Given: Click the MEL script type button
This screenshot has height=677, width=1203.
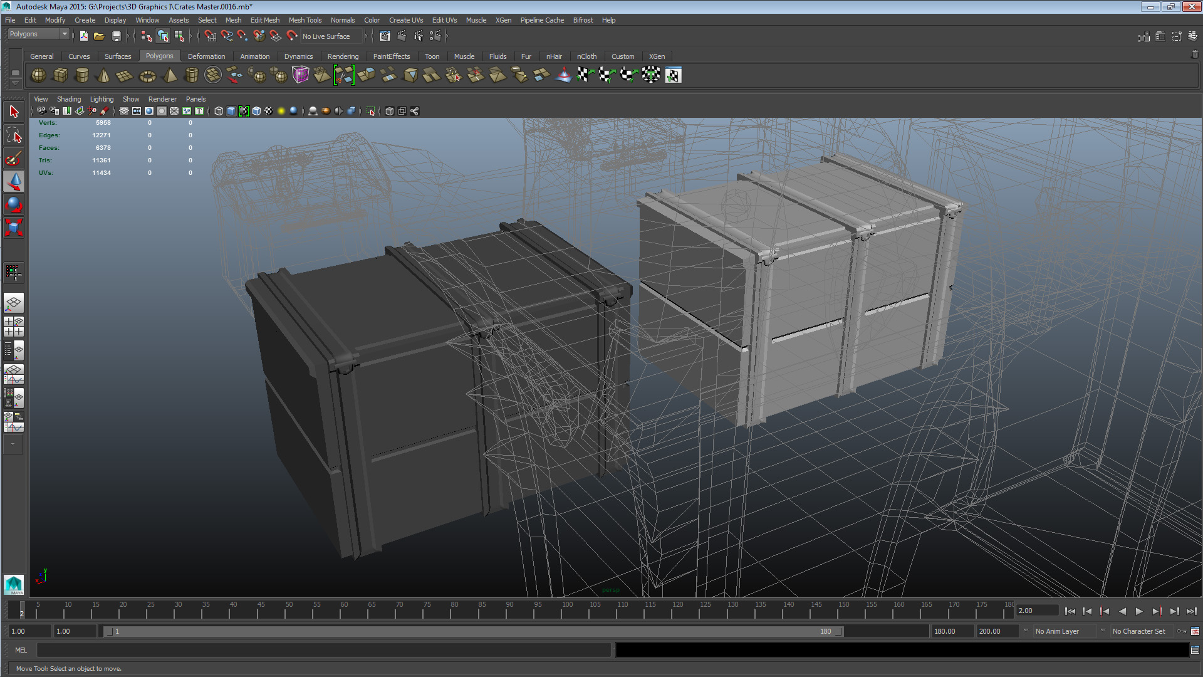Looking at the screenshot, I should pos(21,650).
